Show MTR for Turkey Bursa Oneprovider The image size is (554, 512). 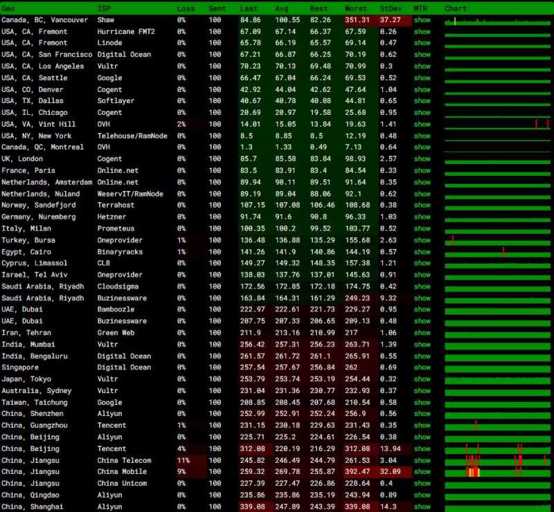pos(422,241)
